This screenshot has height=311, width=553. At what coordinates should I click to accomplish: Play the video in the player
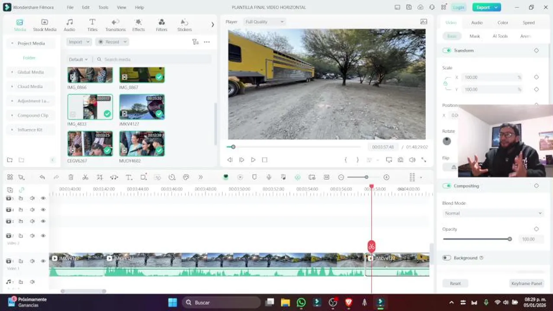(x=253, y=160)
